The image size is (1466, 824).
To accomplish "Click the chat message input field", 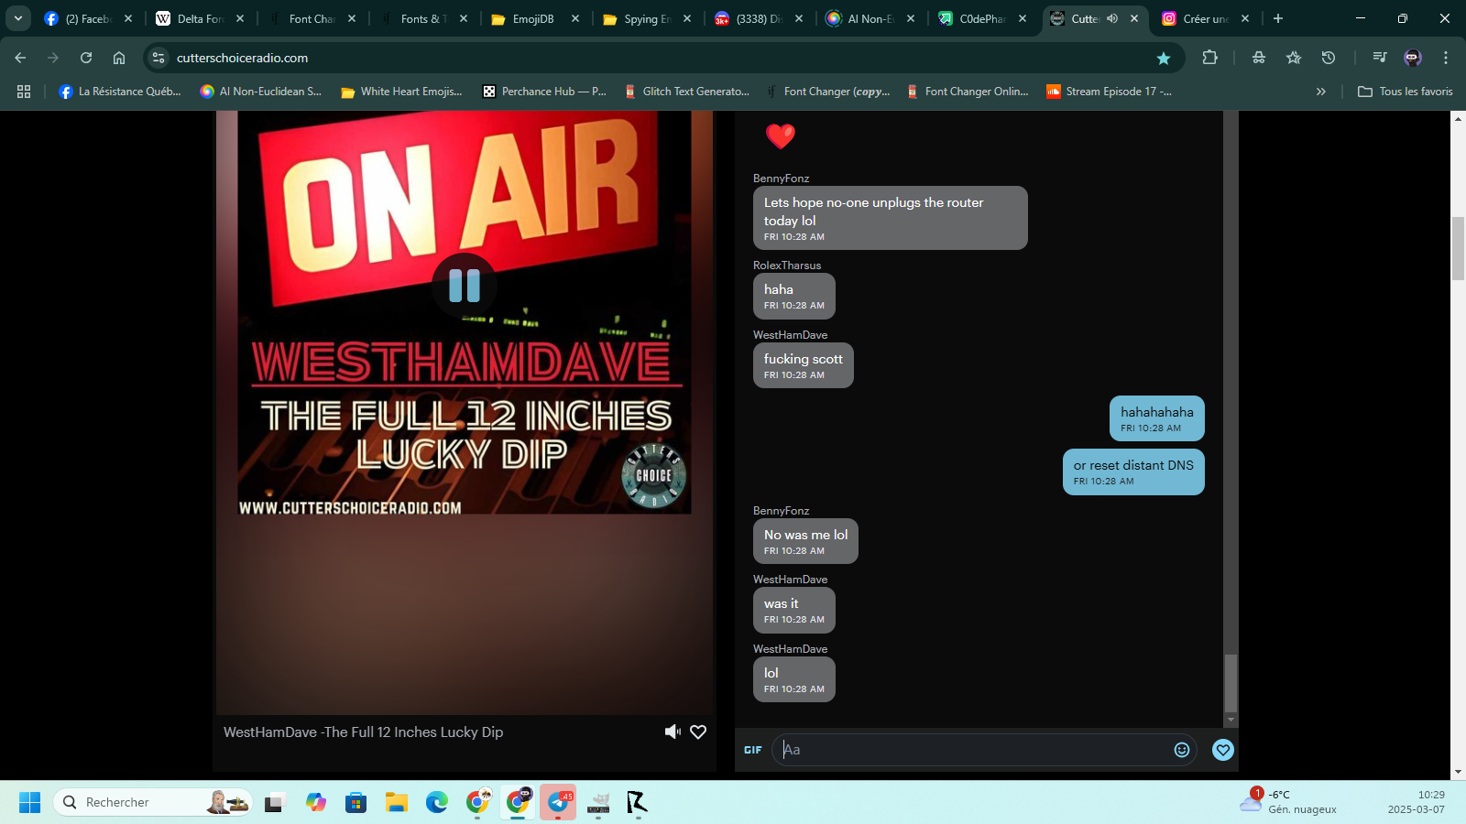I will (971, 750).
